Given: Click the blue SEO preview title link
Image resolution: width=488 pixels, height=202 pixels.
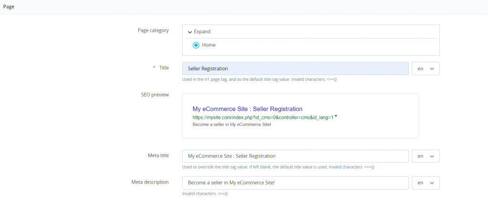Looking at the screenshot, I should click(247, 109).
